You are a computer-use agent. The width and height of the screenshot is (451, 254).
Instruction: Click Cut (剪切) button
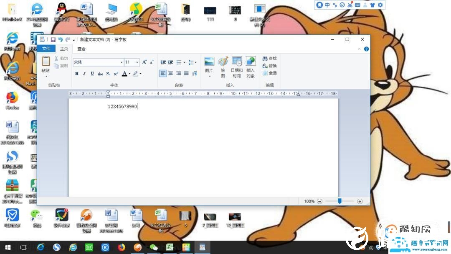tap(61, 59)
